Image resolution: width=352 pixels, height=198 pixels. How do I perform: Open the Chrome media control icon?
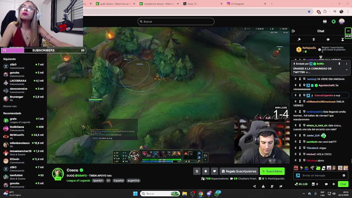pos(334,12)
